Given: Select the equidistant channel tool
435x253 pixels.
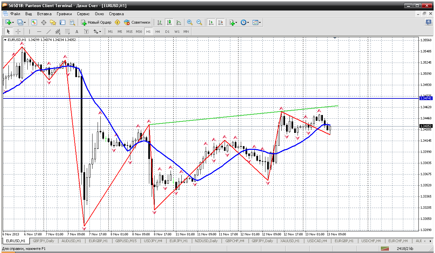Looking at the screenshot, I should pyautogui.click(x=58, y=31).
